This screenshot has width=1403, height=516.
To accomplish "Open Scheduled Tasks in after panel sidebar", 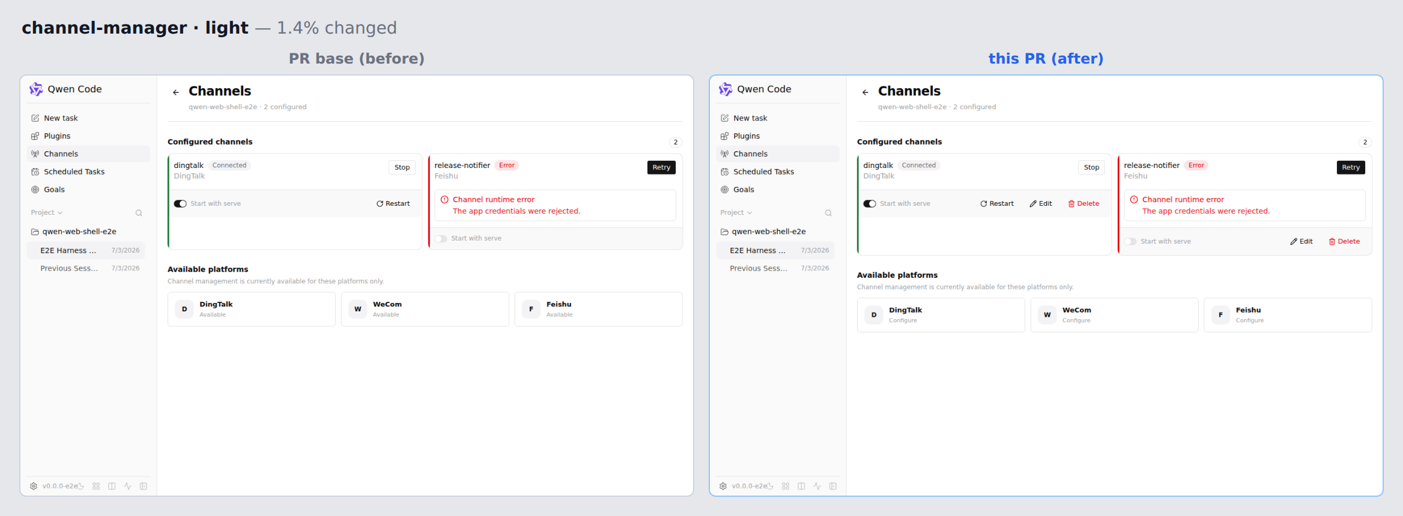I will [x=777, y=172].
